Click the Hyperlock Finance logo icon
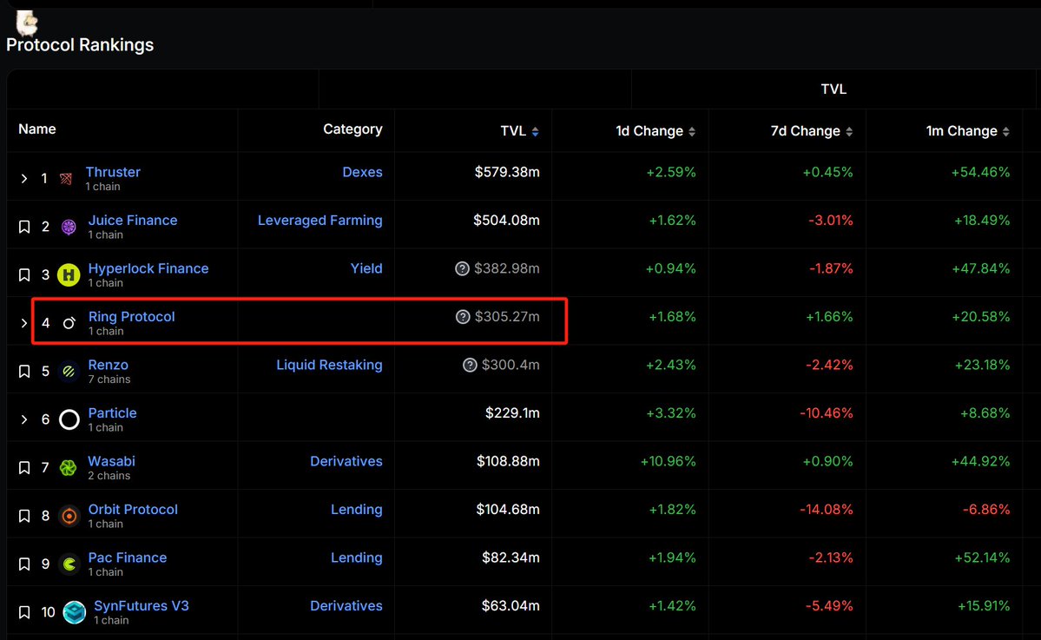This screenshot has width=1041, height=640. tap(69, 275)
